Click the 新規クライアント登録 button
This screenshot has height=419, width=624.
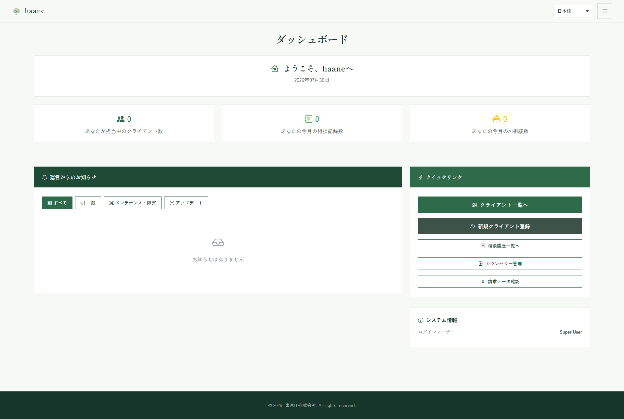pyautogui.click(x=500, y=226)
